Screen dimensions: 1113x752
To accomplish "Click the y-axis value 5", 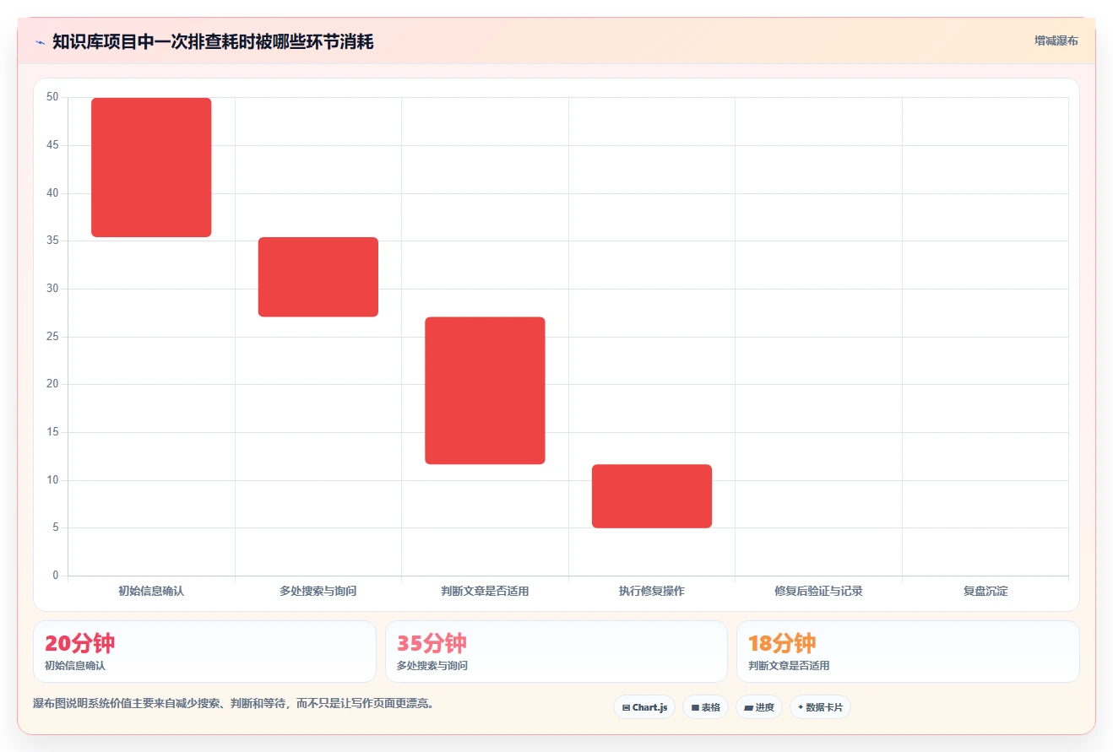I will [x=56, y=527].
